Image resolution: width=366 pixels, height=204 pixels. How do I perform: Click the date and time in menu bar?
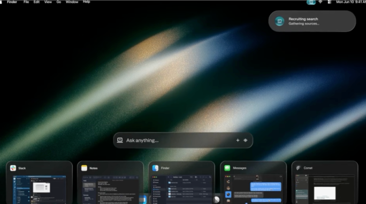coord(351,2)
